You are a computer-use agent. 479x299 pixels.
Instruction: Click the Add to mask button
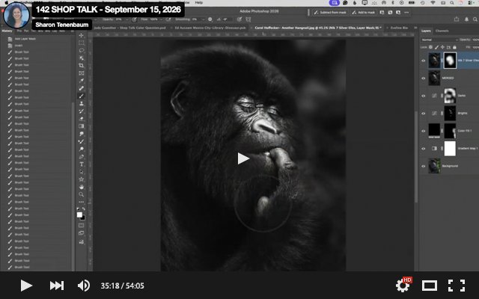[x=364, y=13]
